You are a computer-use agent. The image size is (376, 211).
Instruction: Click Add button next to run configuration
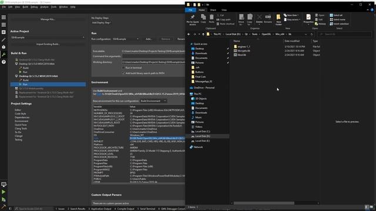[x=149, y=39]
